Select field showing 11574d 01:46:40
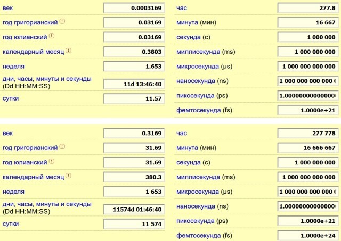The height and width of the screenshot is (241, 341). pyautogui.click(x=134, y=209)
